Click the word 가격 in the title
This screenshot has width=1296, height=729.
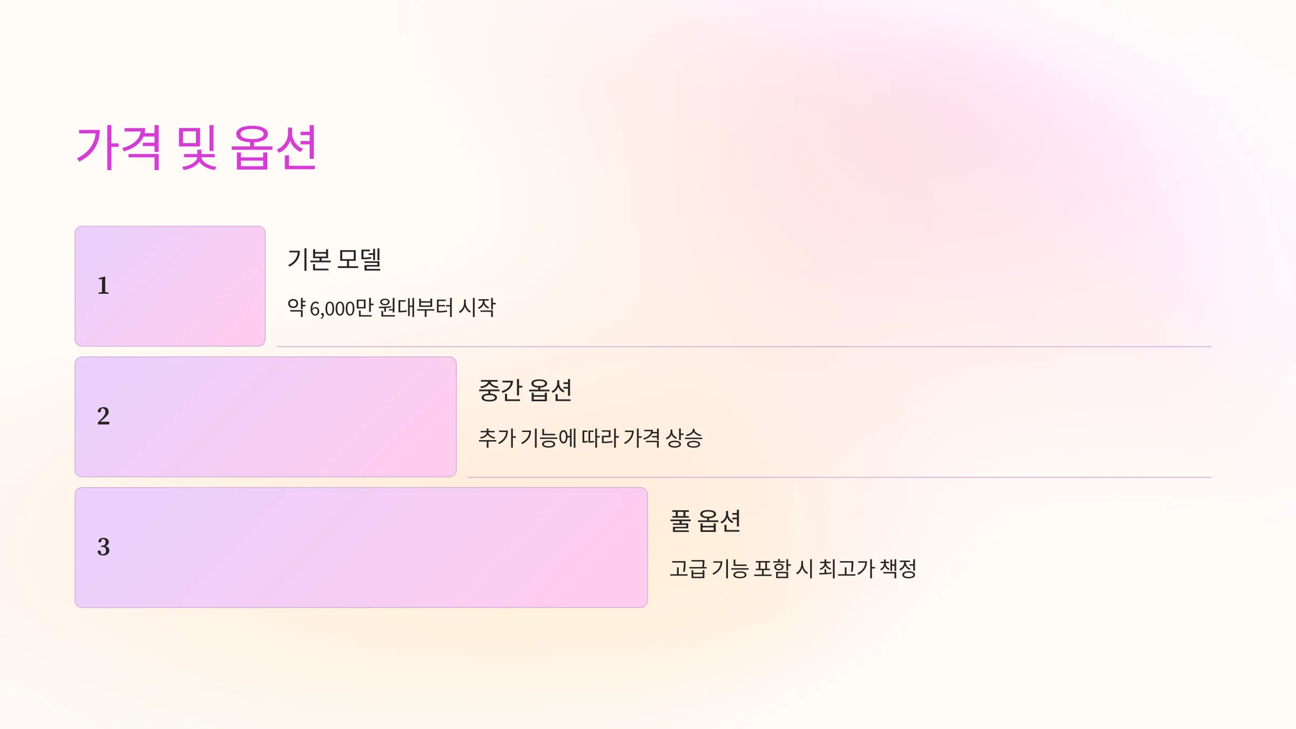(x=119, y=147)
